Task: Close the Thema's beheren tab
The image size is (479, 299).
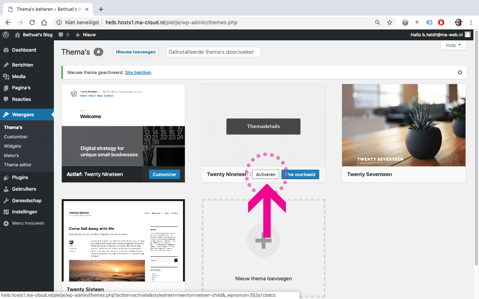Action: [87, 9]
